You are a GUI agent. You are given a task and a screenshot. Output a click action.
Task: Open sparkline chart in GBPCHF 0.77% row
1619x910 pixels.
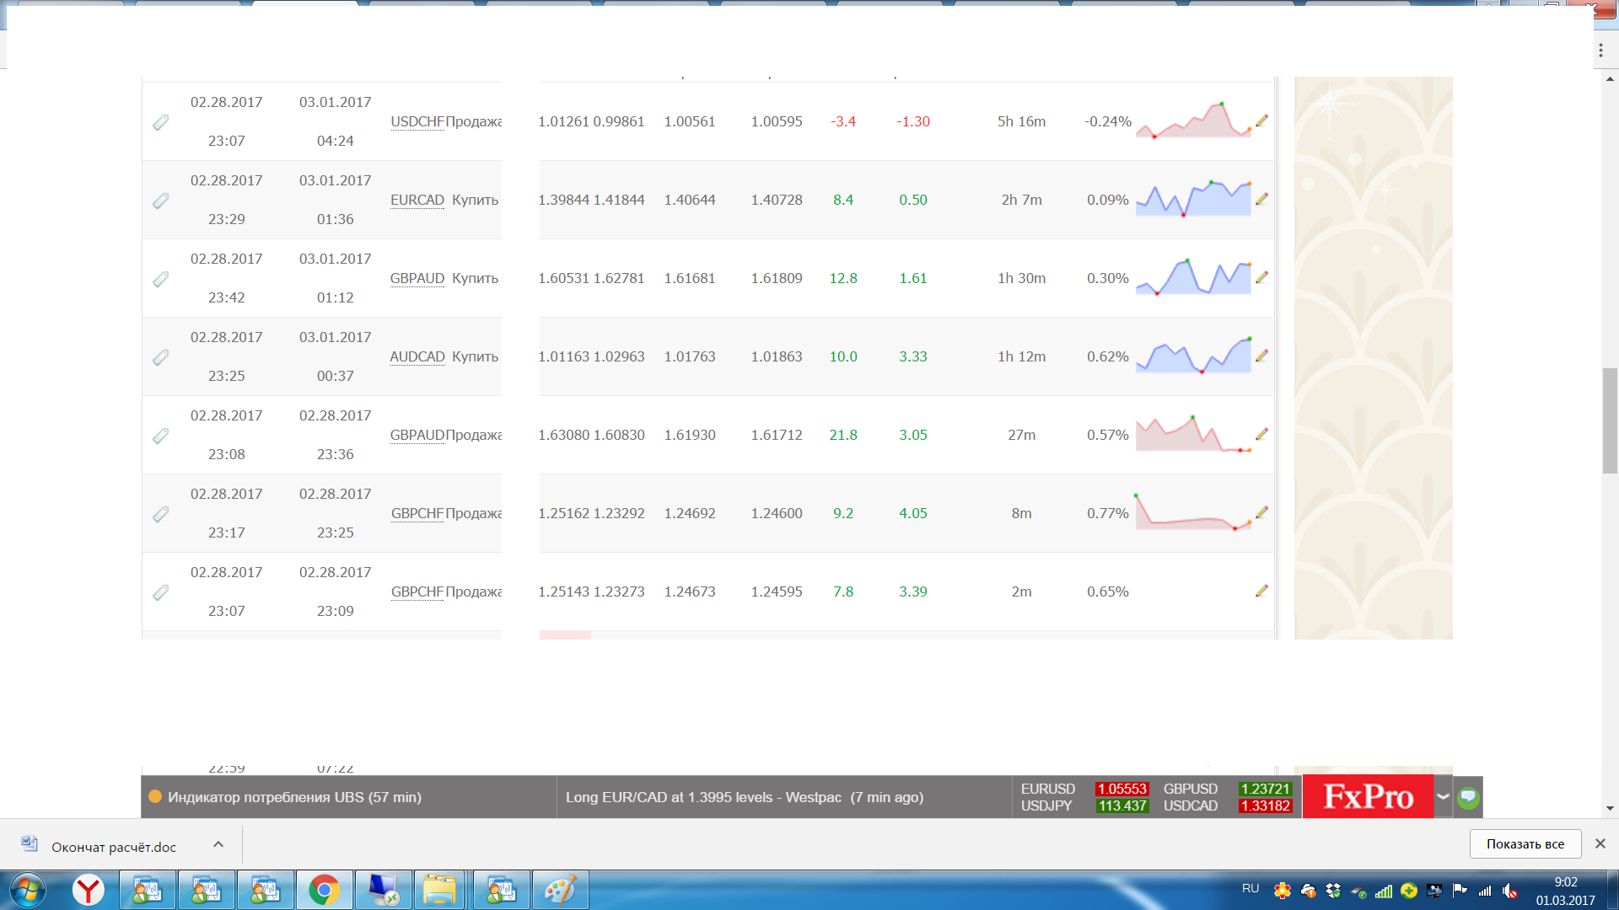coord(1193,511)
